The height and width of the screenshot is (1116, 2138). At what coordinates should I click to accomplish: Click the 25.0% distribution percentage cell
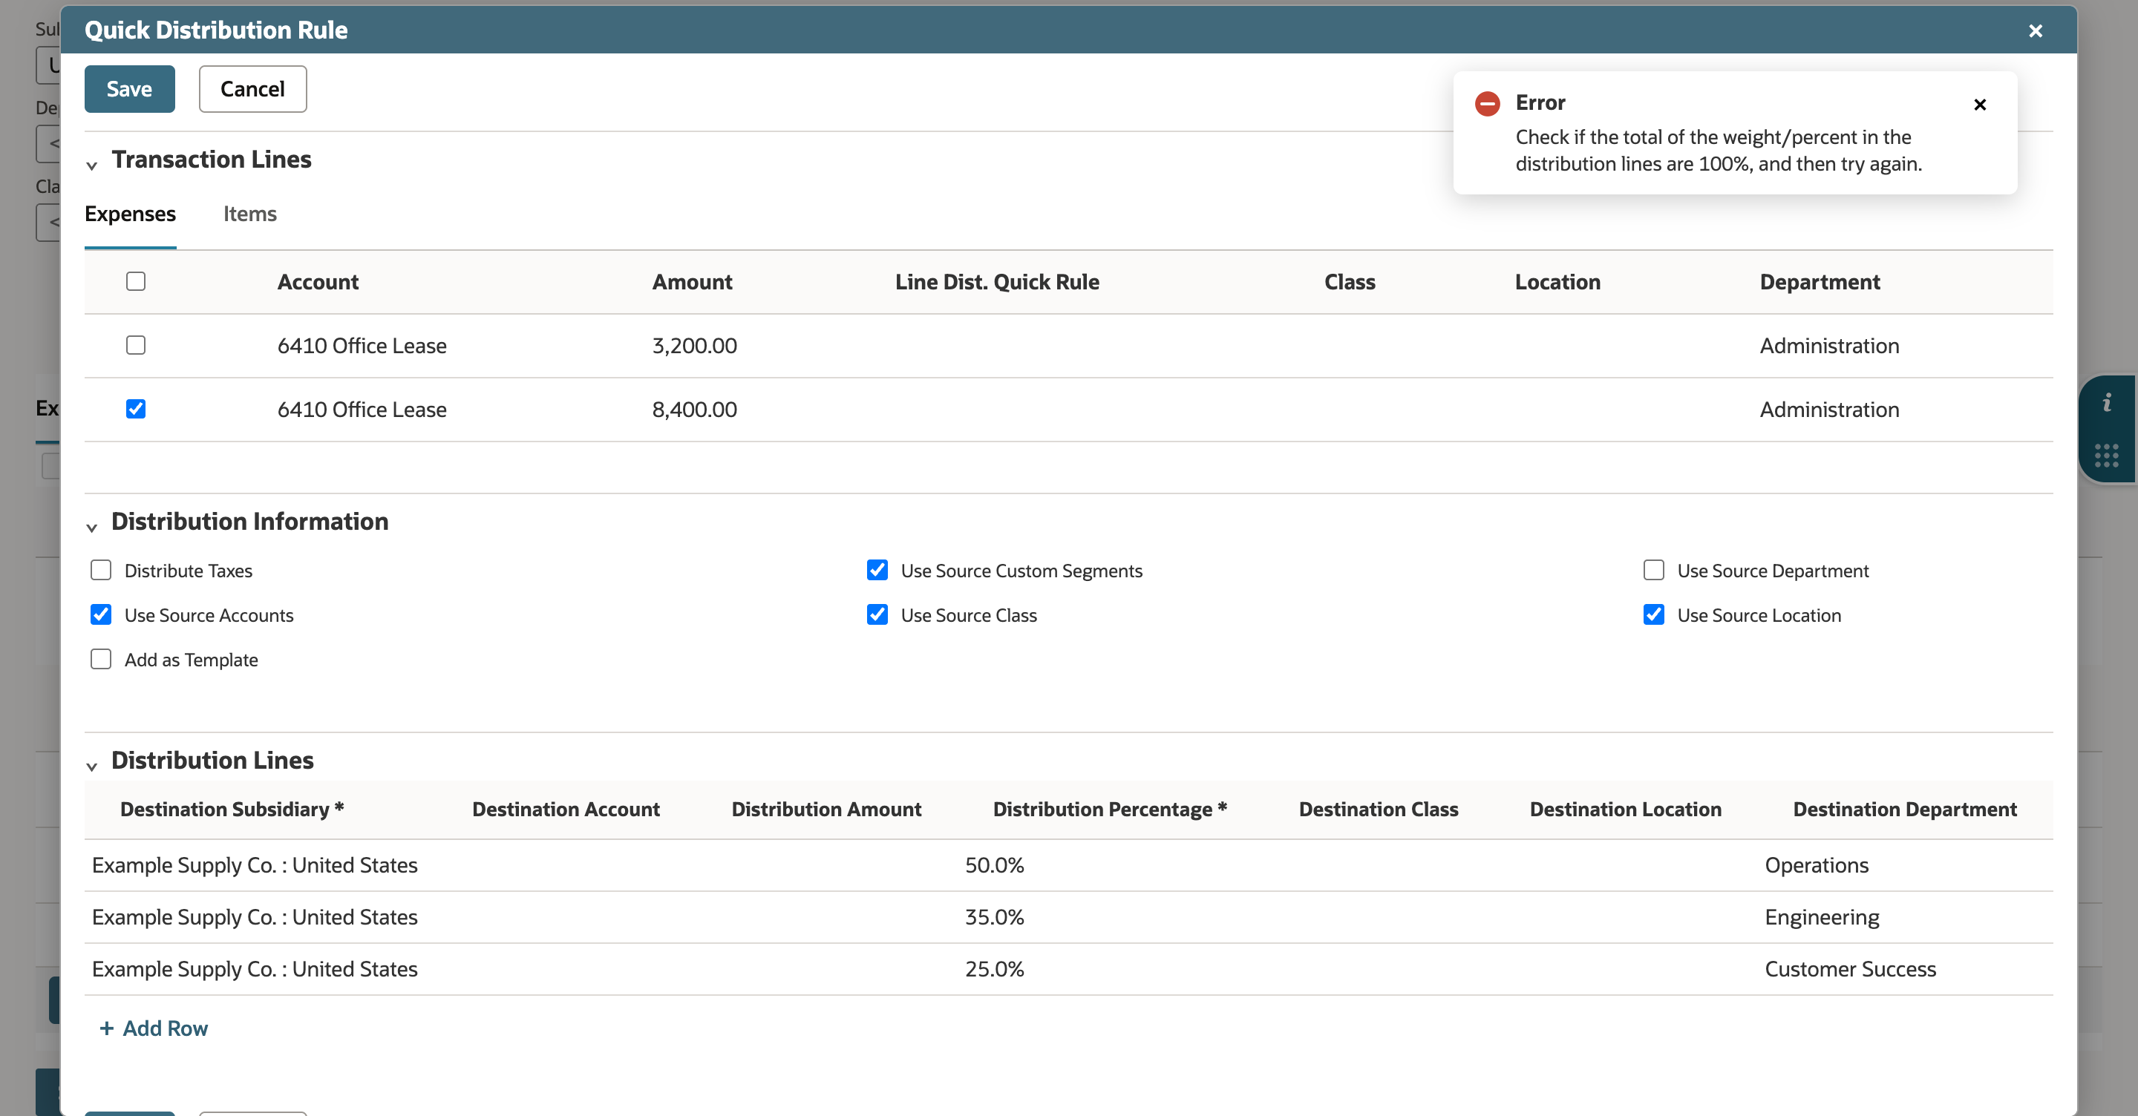click(994, 969)
